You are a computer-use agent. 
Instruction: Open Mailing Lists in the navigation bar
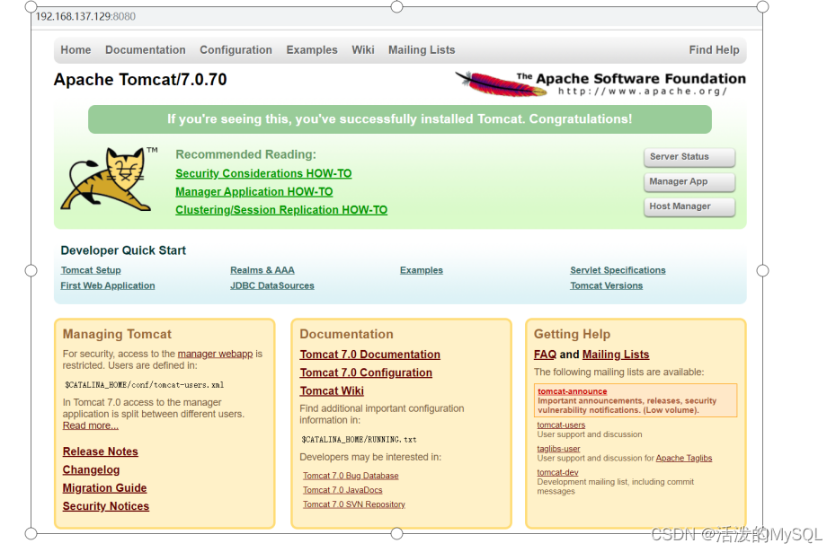[422, 50]
